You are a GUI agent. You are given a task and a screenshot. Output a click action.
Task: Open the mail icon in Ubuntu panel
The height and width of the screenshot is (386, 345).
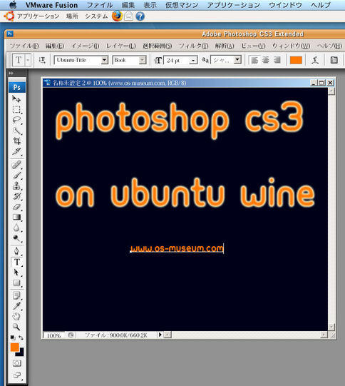[x=128, y=16]
